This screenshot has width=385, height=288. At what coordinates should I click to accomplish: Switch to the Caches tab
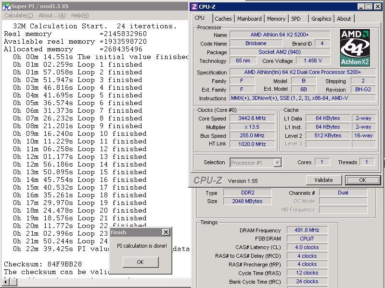223,19
